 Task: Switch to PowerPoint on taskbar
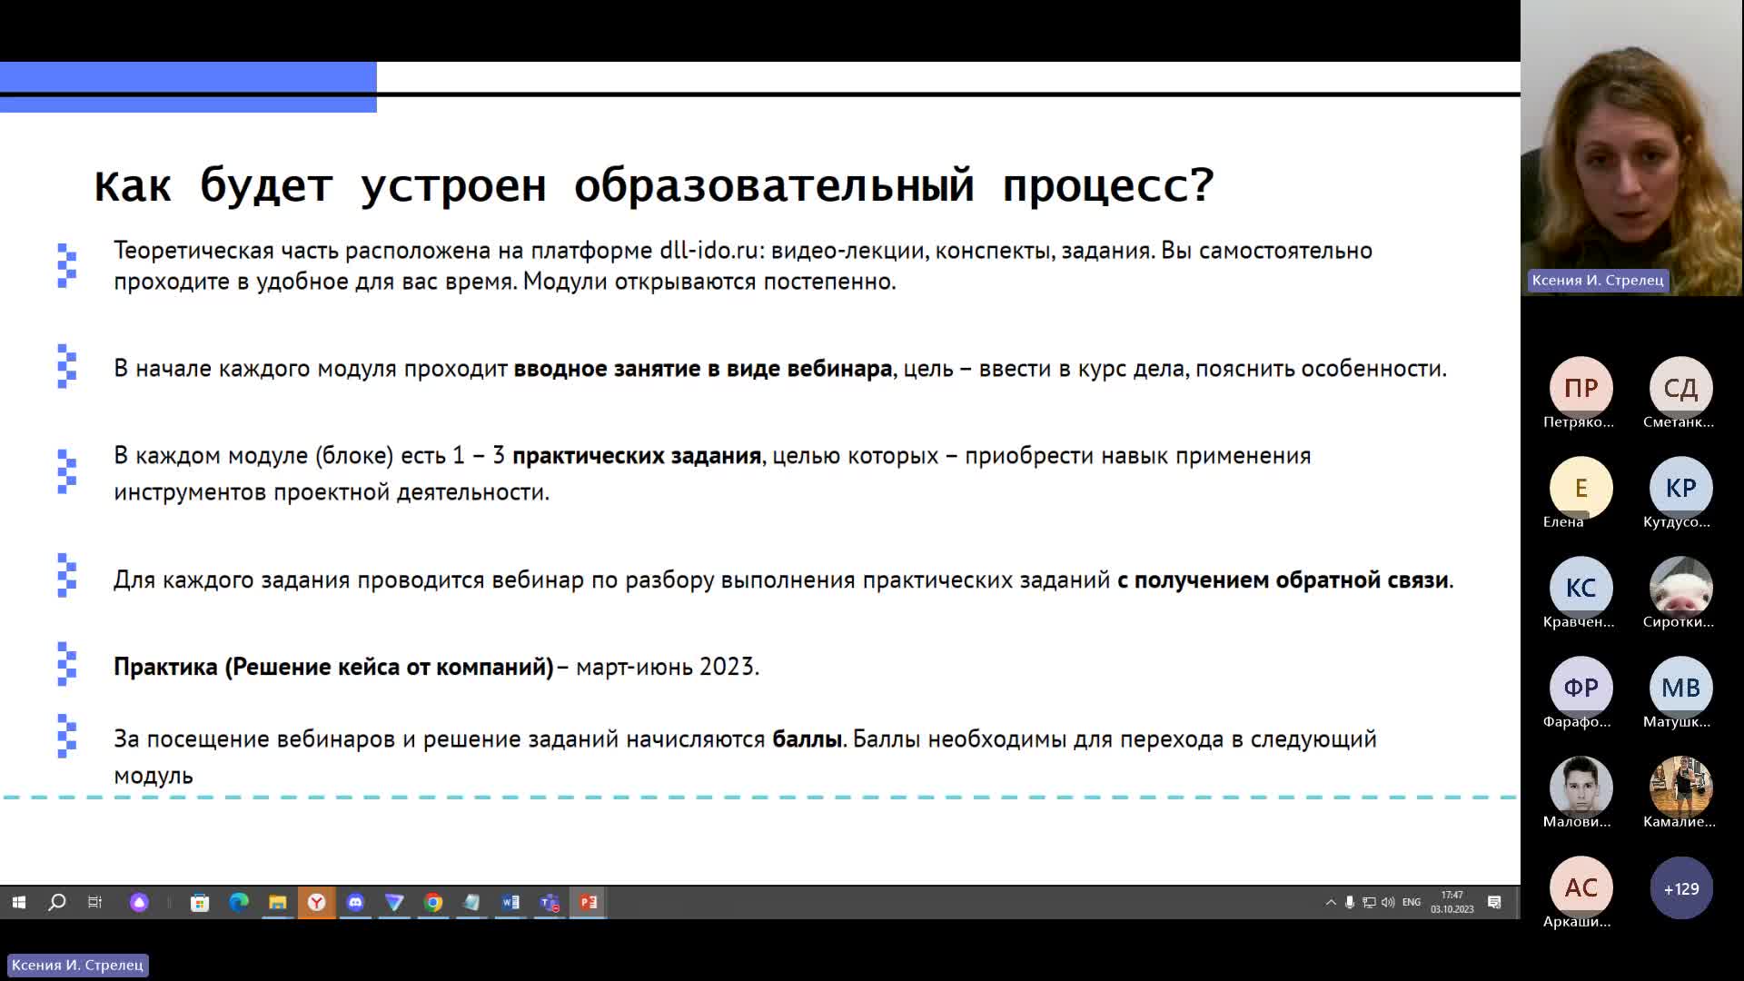[x=589, y=902]
